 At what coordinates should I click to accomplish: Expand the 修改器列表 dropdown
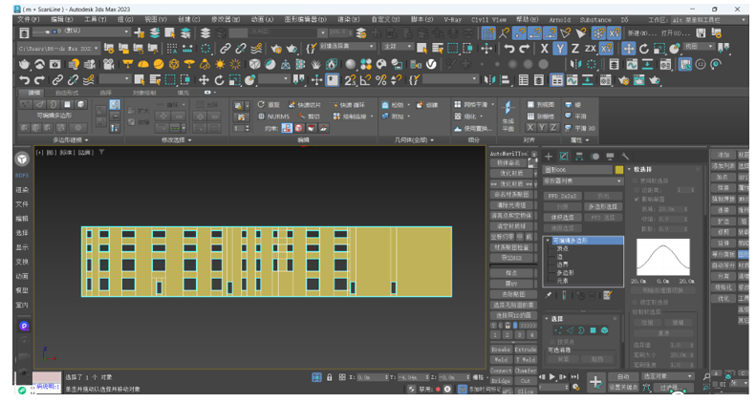point(583,180)
